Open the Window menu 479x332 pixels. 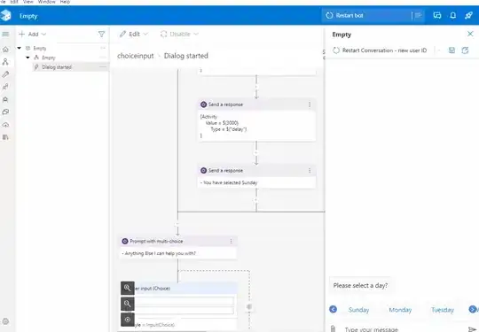point(46,2)
